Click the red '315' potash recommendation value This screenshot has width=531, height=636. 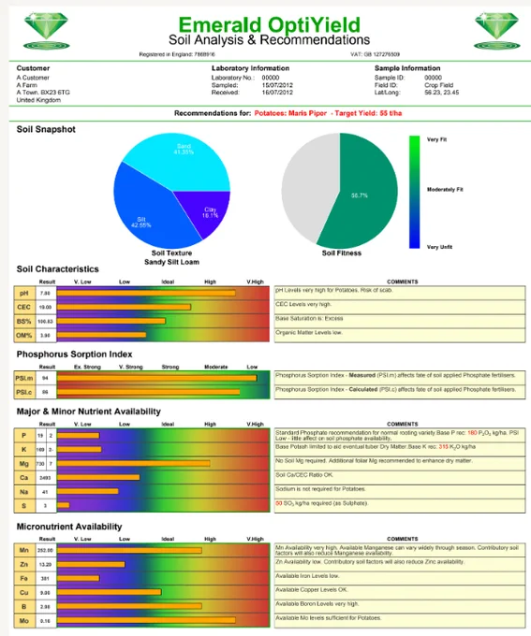tap(443, 446)
